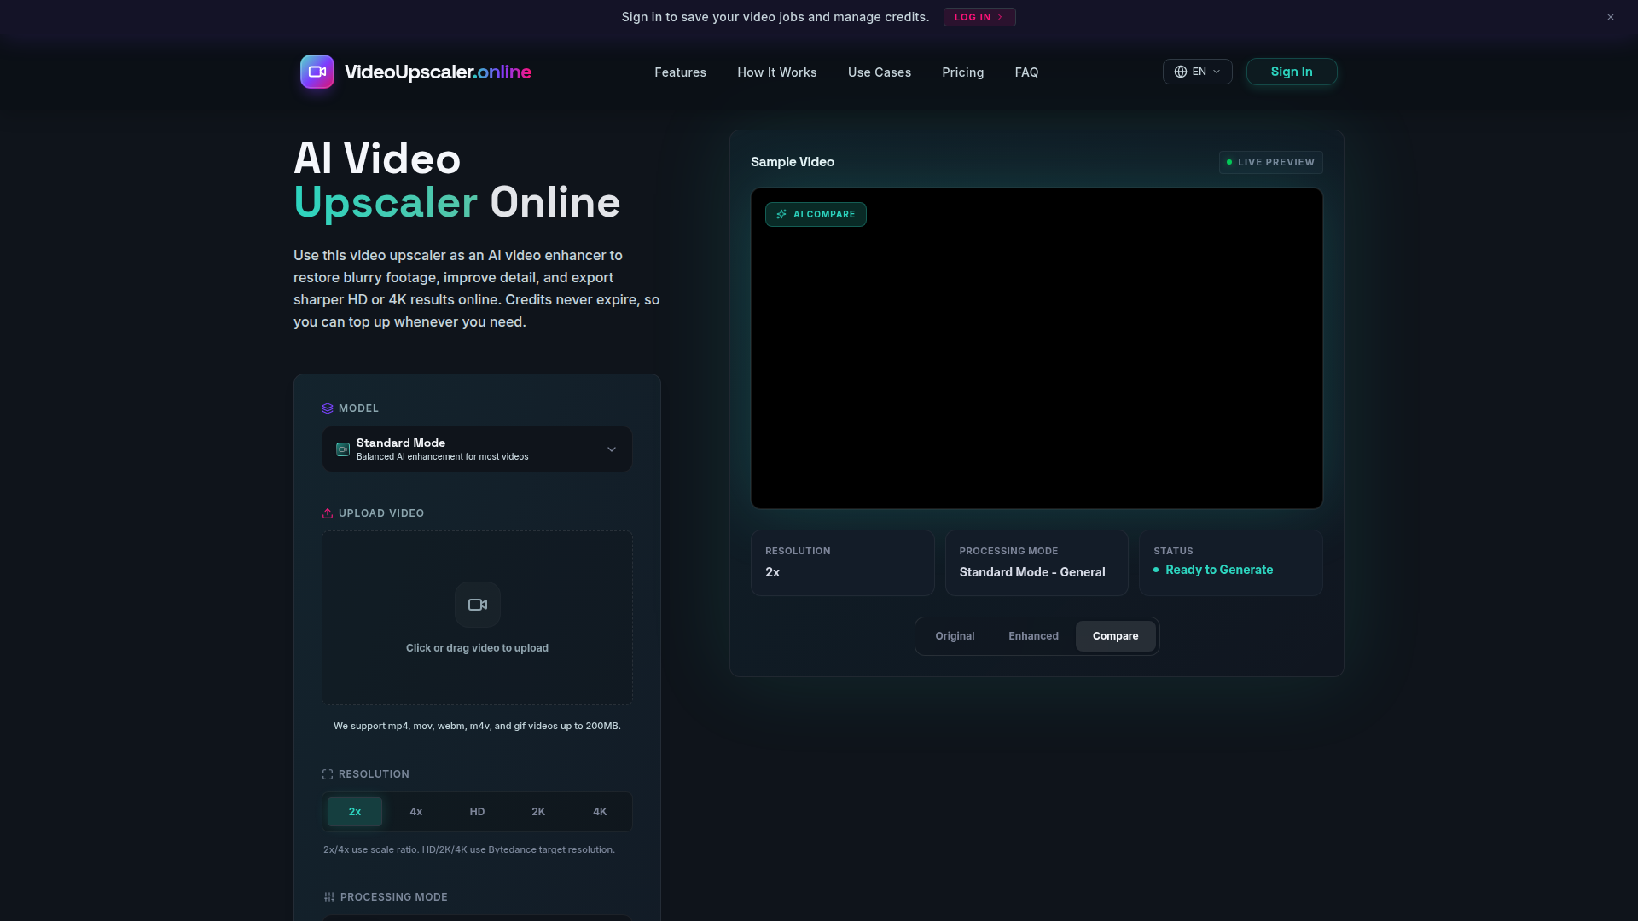Viewport: 1638px width, 921px height.
Task: Switch preview to Original view
Action: point(955,636)
